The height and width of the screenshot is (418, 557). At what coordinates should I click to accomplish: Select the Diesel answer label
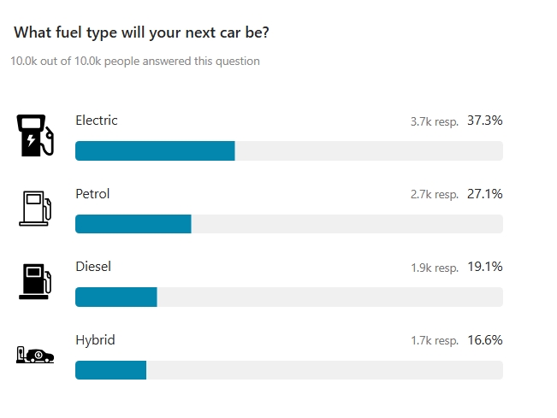click(x=93, y=267)
